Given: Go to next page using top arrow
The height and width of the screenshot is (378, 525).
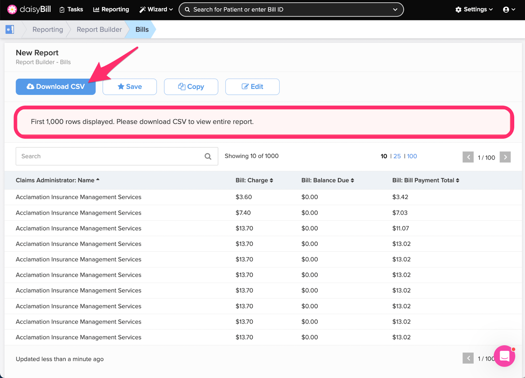Looking at the screenshot, I should click(505, 157).
